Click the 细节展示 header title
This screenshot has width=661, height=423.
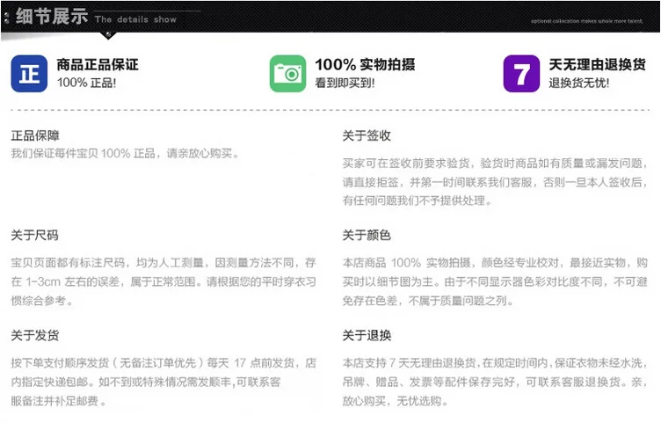click(52, 17)
